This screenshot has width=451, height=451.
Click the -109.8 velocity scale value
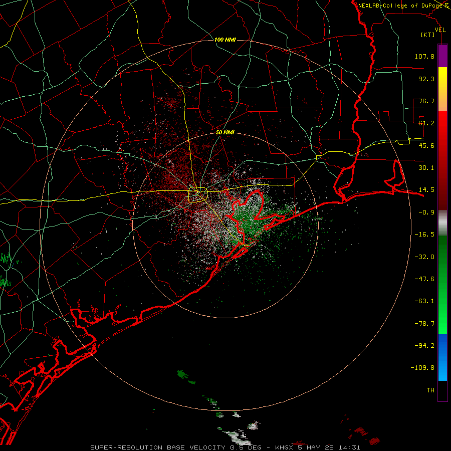(x=422, y=368)
